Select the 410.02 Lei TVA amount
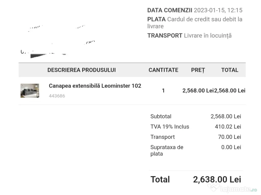Viewport: 261px width, 195px height. click(228, 127)
